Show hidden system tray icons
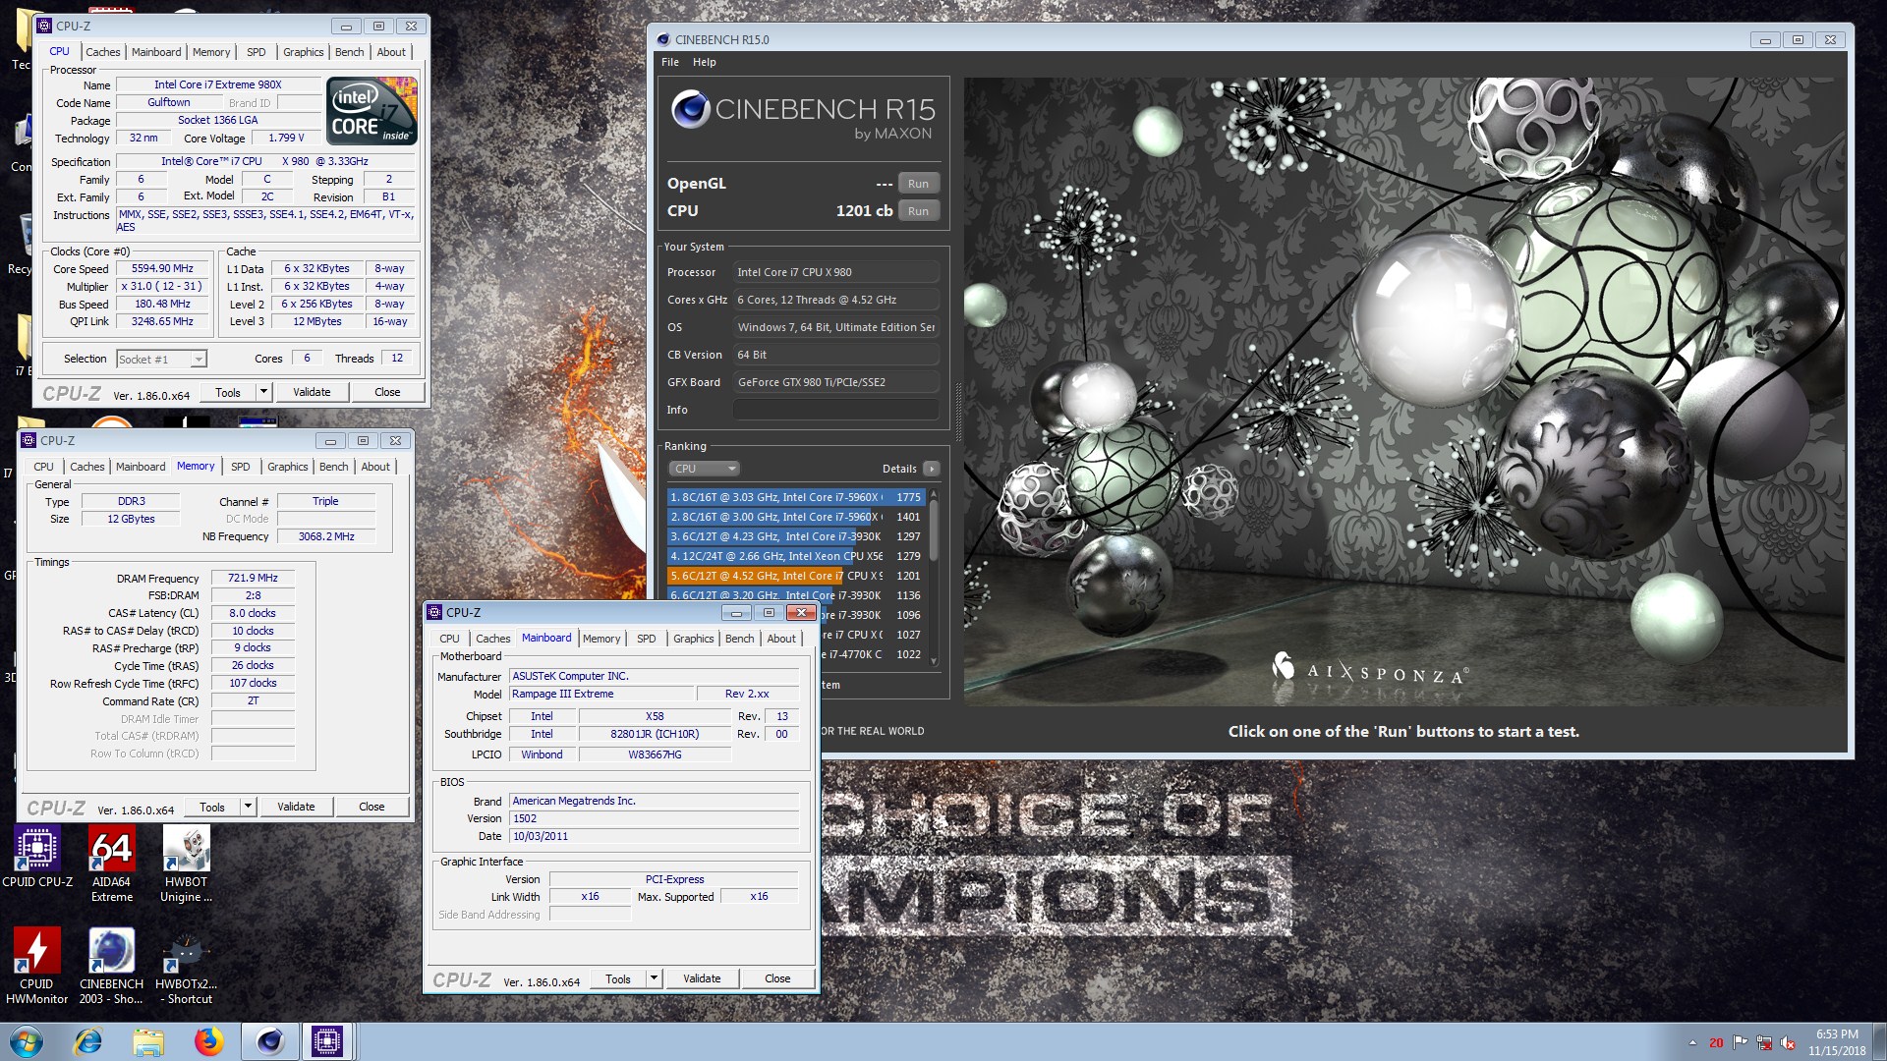Viewport: 1887px width, 1061px height. point(1692,1043)
